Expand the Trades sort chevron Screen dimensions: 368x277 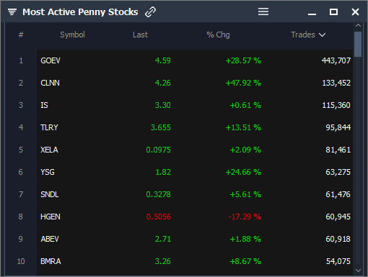(x=322, y=35)
